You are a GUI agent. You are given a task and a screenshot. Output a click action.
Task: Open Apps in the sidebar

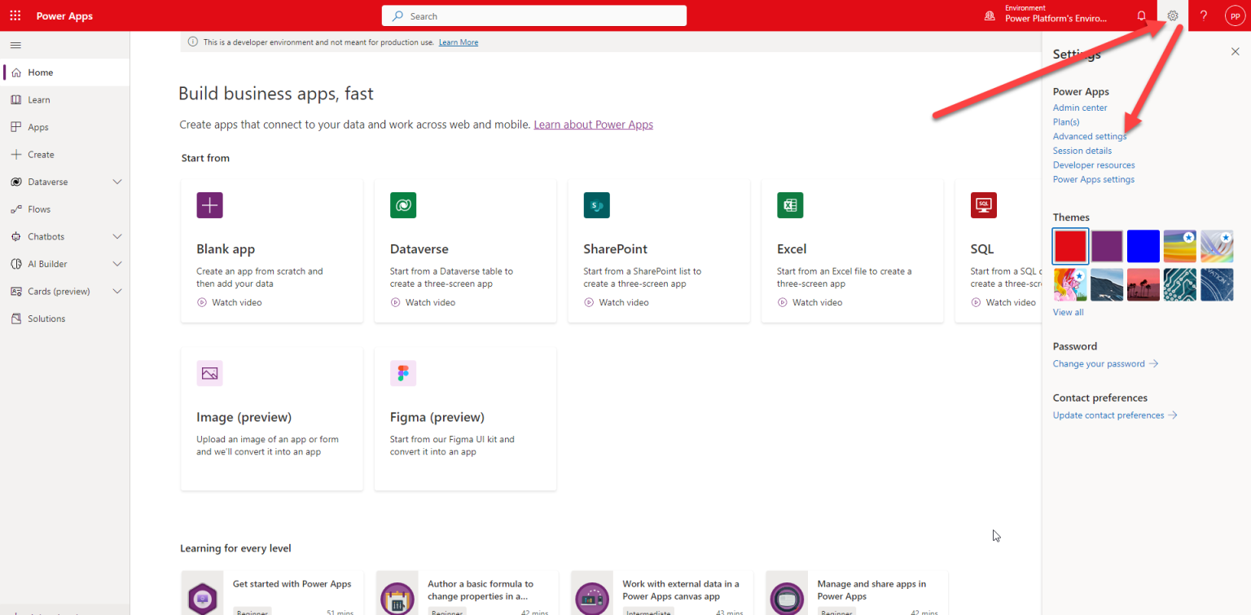coord(65,127)
